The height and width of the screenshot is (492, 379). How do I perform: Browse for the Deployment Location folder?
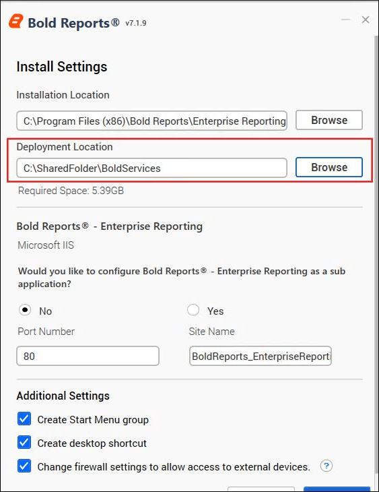329,167
